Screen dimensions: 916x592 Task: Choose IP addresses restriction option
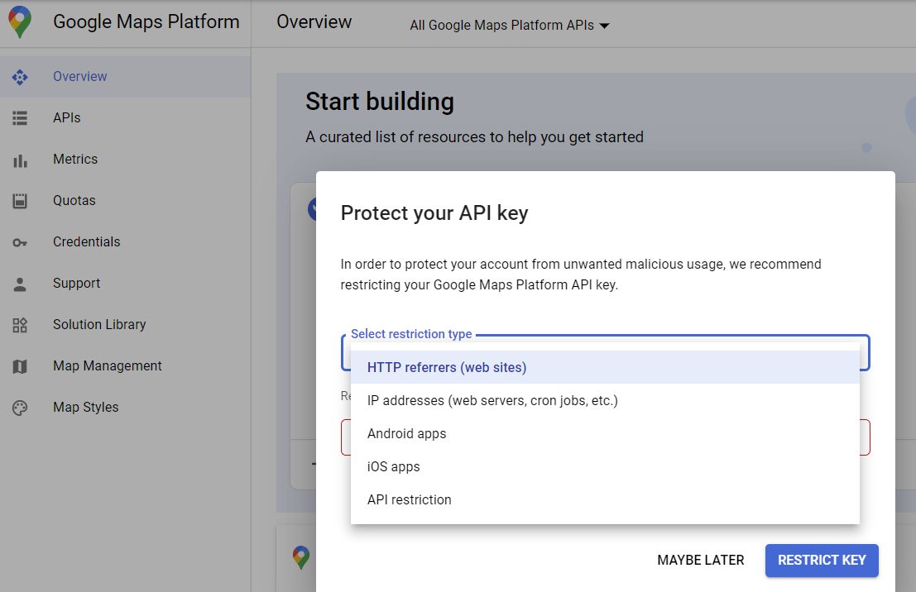click(605, 400)
